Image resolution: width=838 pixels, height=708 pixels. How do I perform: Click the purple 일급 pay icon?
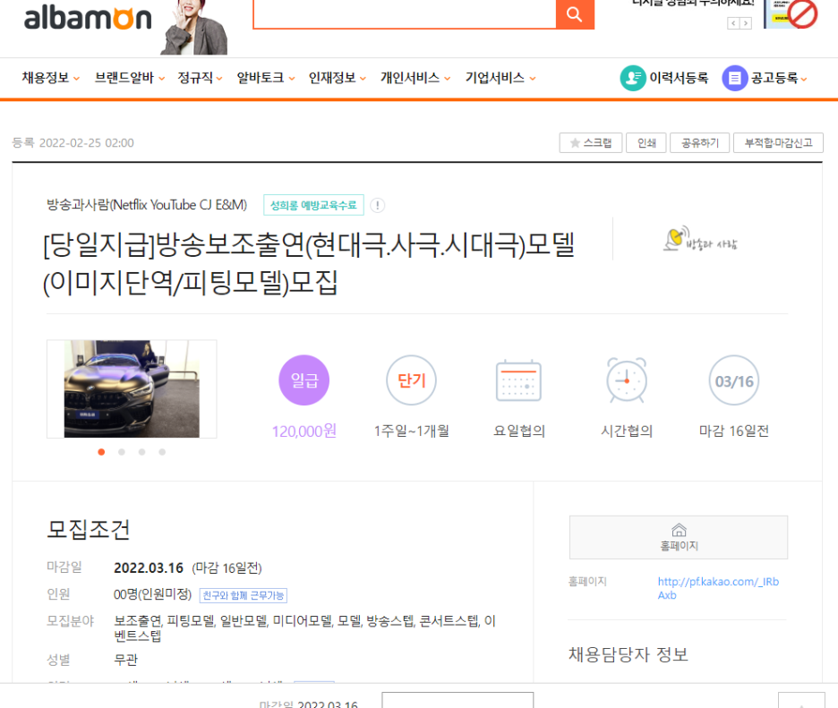click(304, 380)
